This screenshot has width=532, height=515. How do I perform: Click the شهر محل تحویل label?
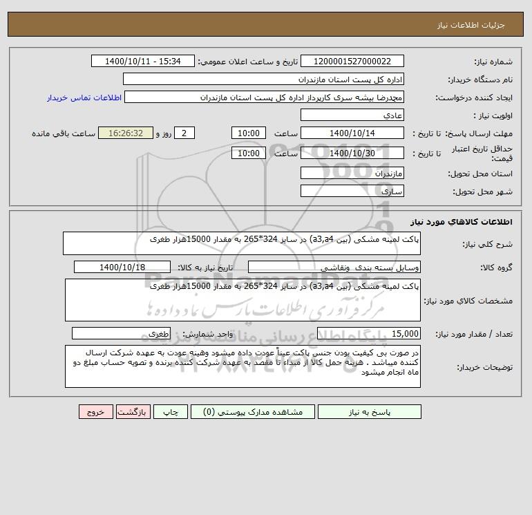coord(482,191)
